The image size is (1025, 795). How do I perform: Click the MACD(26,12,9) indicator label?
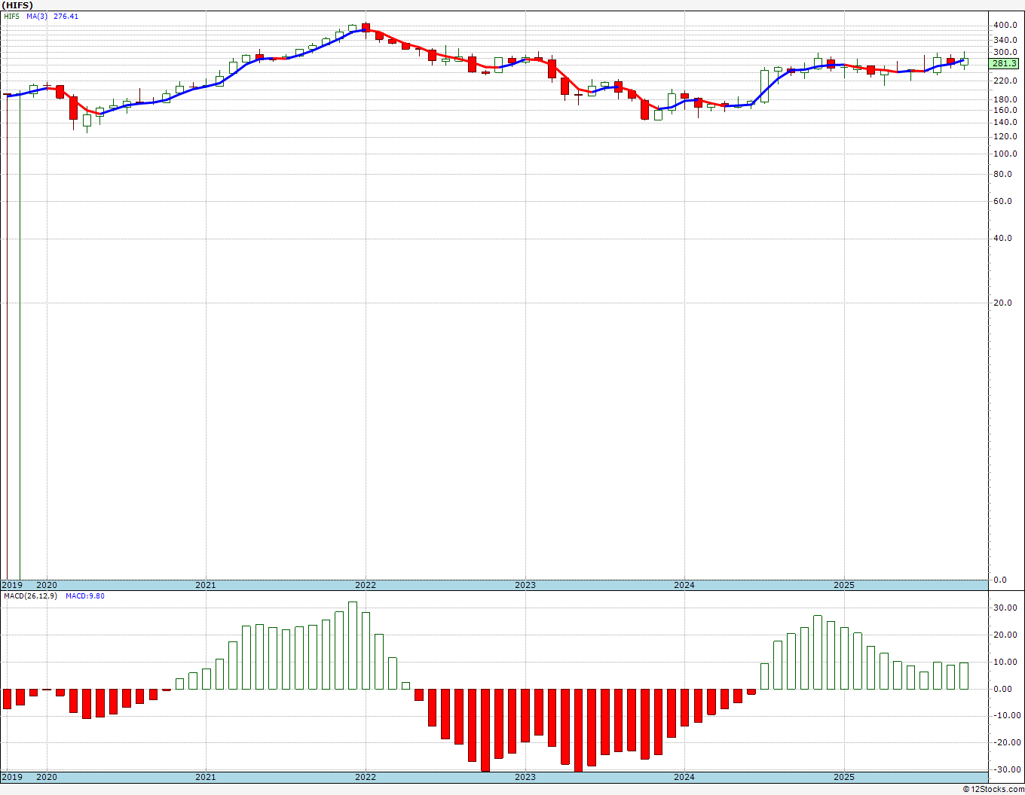click(32, 595)
